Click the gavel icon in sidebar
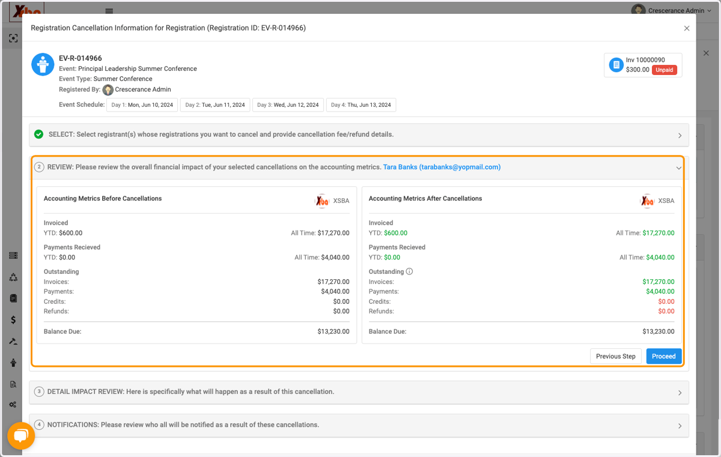 [x=13, y=341]
